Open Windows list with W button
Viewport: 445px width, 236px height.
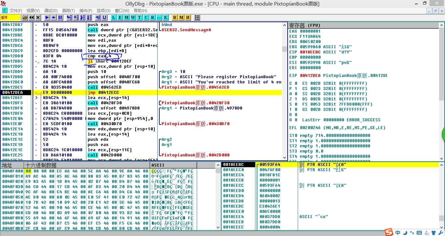133,18
